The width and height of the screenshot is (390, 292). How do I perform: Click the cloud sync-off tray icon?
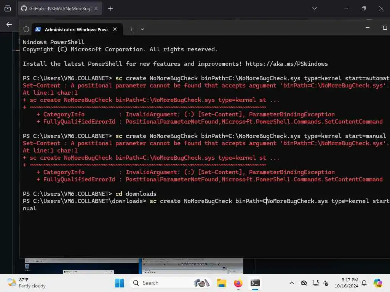click(x=304, y=283)
